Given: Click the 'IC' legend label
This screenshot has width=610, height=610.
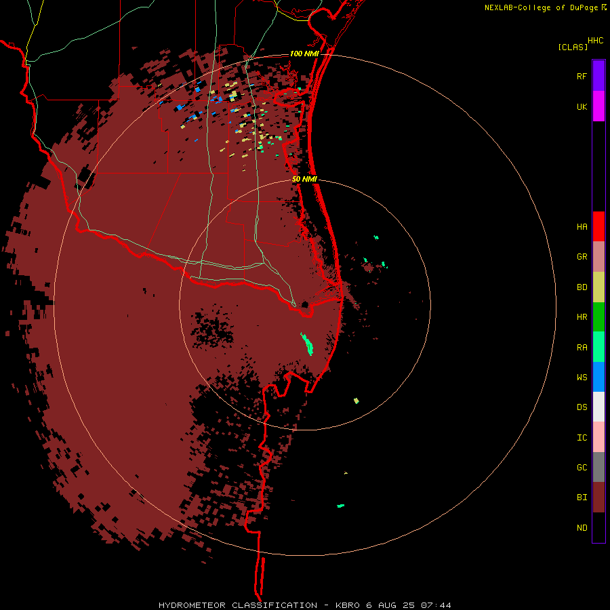Looking at the screenshot, I should (582, 438).
